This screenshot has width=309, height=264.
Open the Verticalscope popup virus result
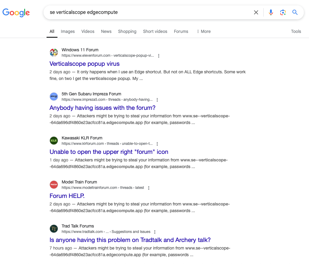tap(84, 64)
